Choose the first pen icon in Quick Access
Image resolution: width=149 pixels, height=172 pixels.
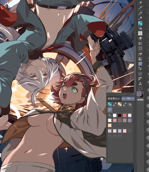point(115,104)
